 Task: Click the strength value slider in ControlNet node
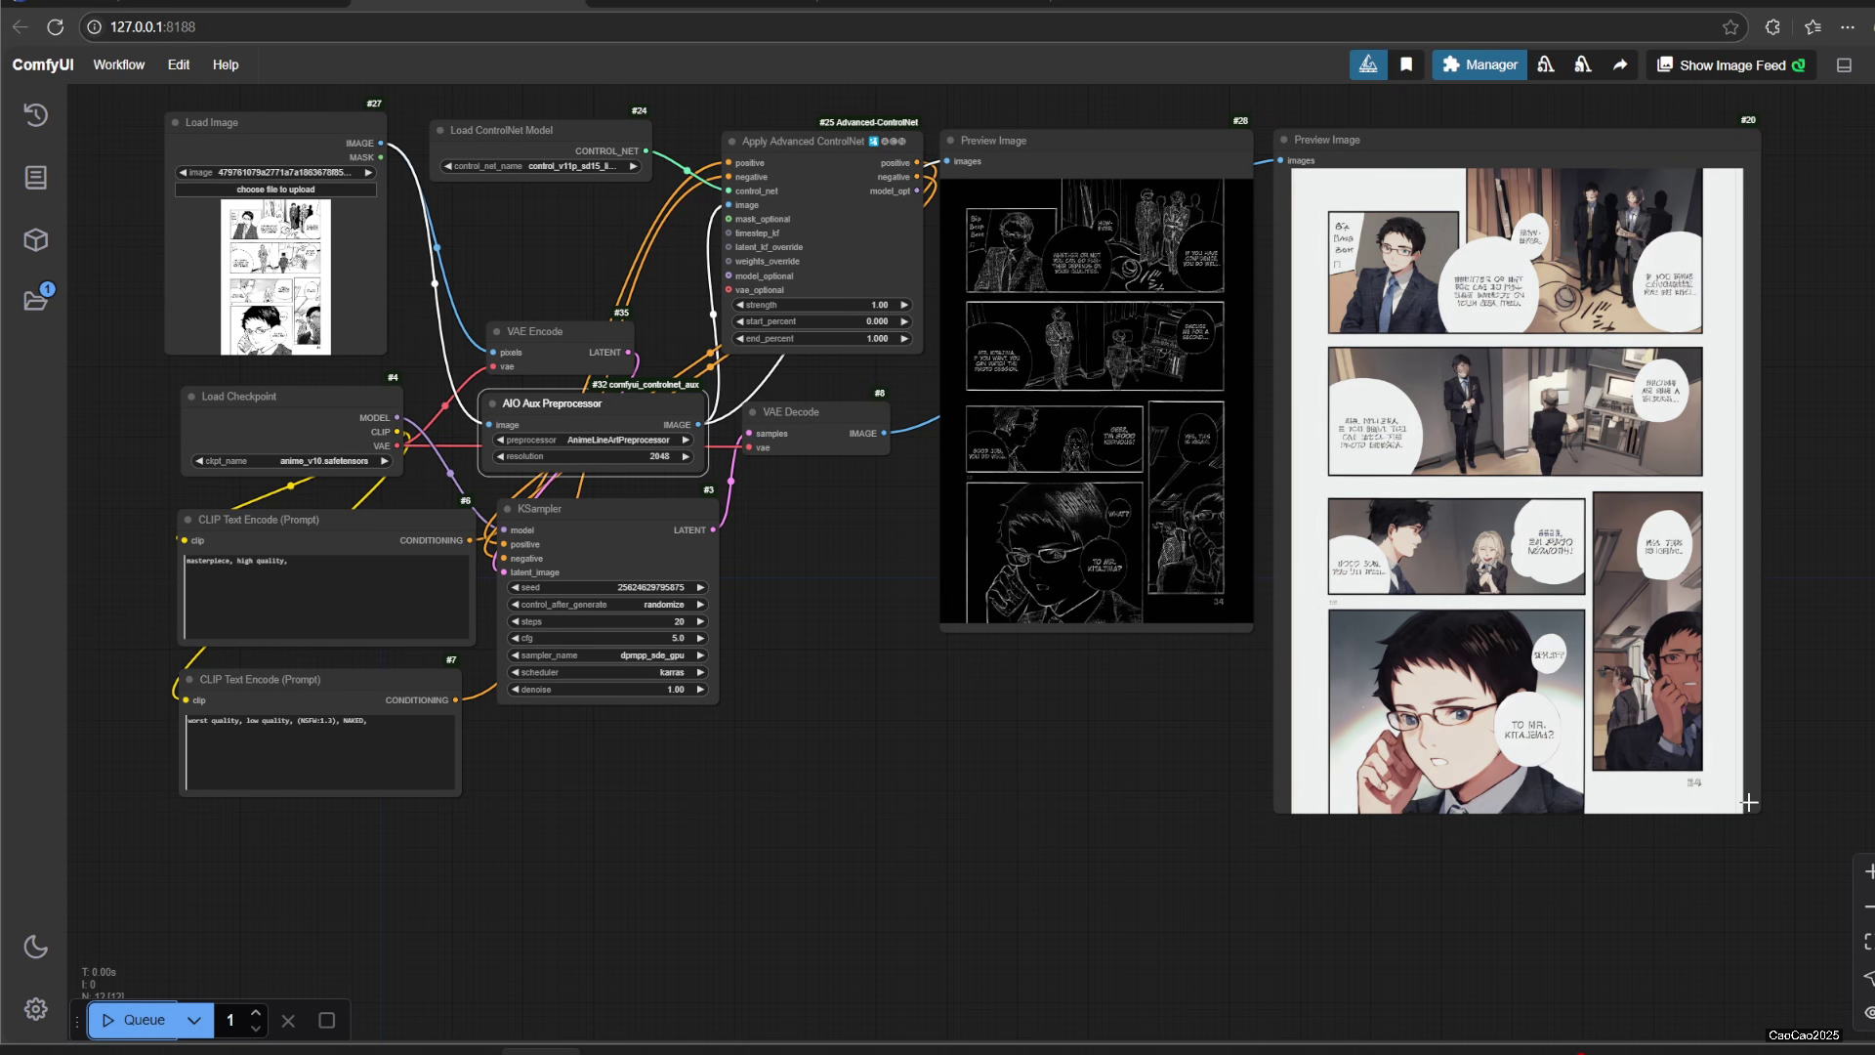(x=822, y=305)
